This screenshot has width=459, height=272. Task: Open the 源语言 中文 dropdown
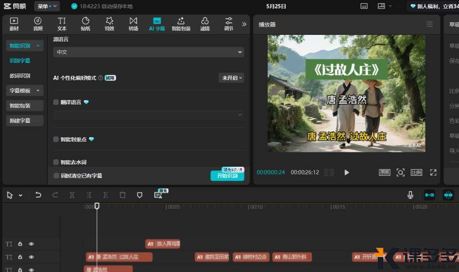point(149,52)
